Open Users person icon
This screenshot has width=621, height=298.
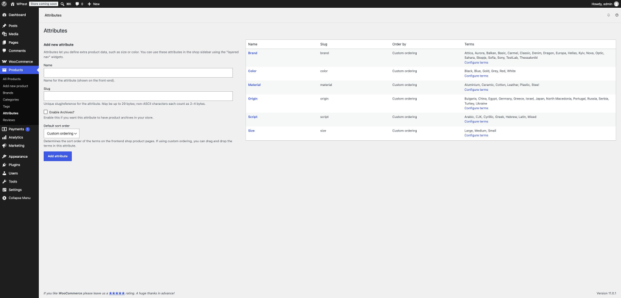coord(4,173)
